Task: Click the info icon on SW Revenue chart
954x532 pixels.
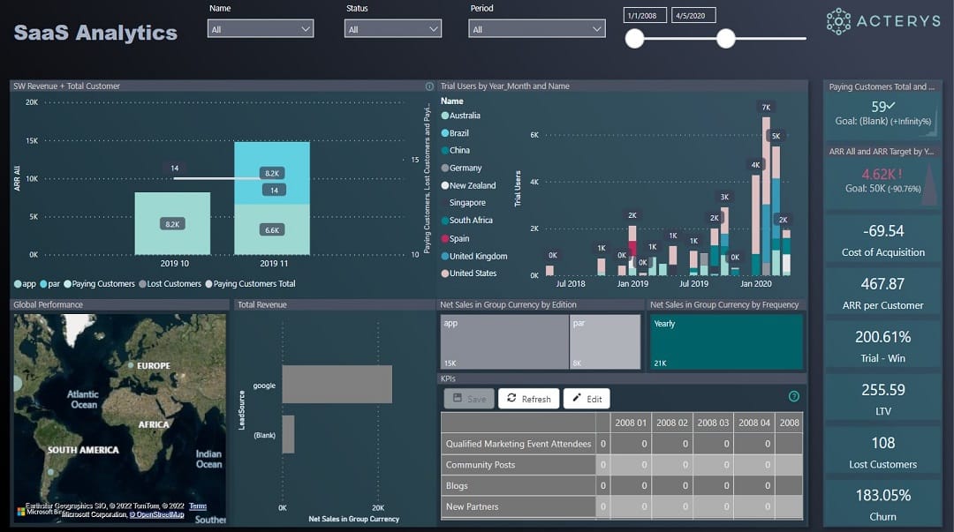Action: 429,86
